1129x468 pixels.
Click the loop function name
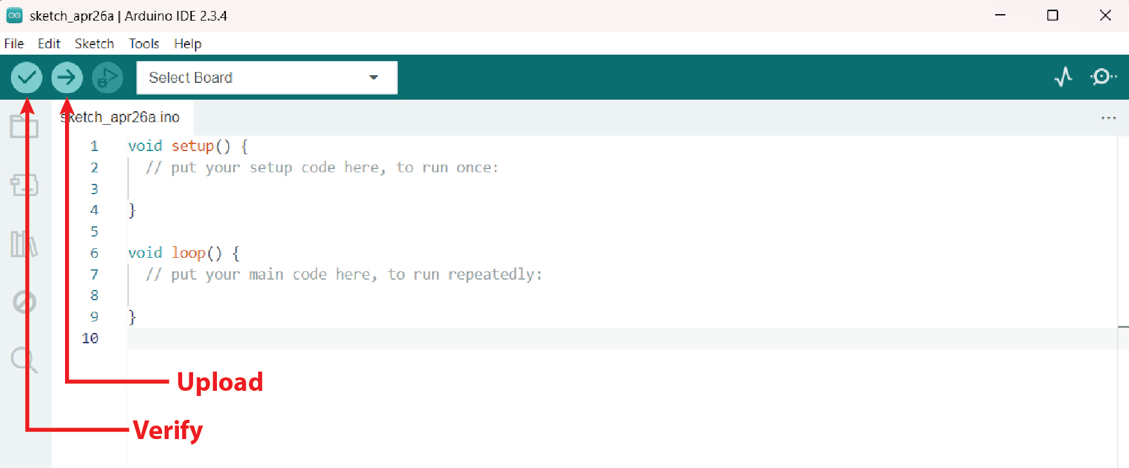pos(189,253)
